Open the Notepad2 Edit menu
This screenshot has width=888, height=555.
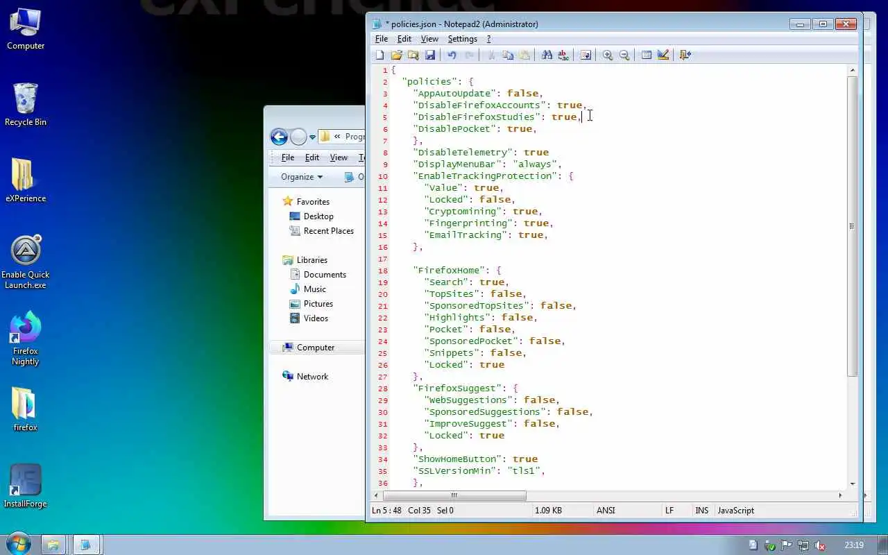click(x=404, y=39)
